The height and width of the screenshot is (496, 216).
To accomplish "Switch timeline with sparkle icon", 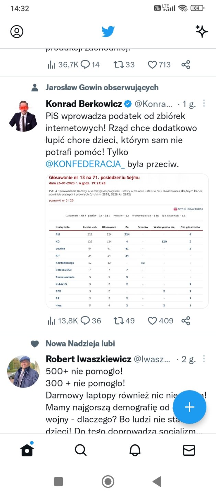I will click(x=202, y=31).
